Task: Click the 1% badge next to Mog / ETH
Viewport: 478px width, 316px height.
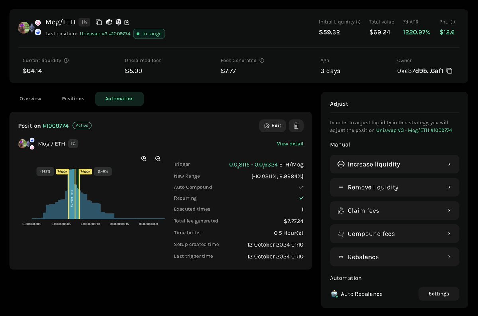Action: click(73, 144)
